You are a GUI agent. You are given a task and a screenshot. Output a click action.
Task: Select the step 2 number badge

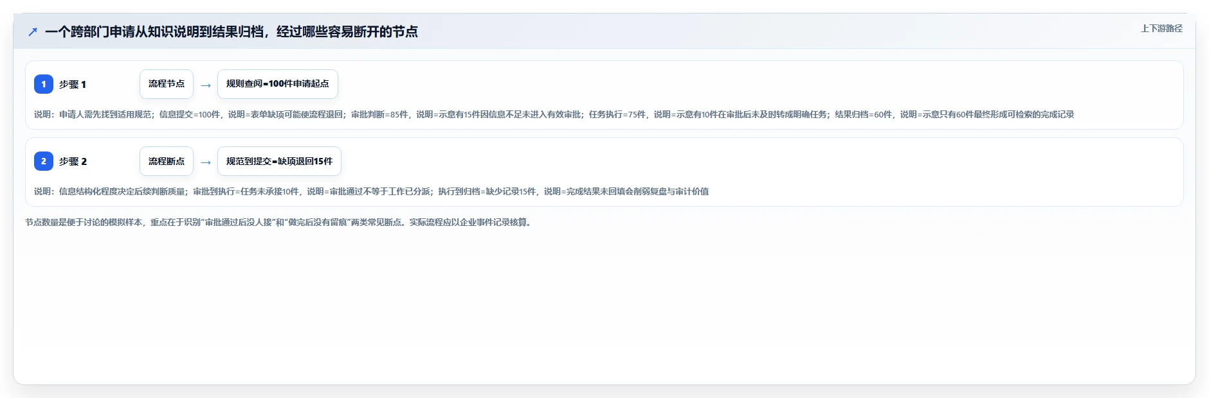44,161
